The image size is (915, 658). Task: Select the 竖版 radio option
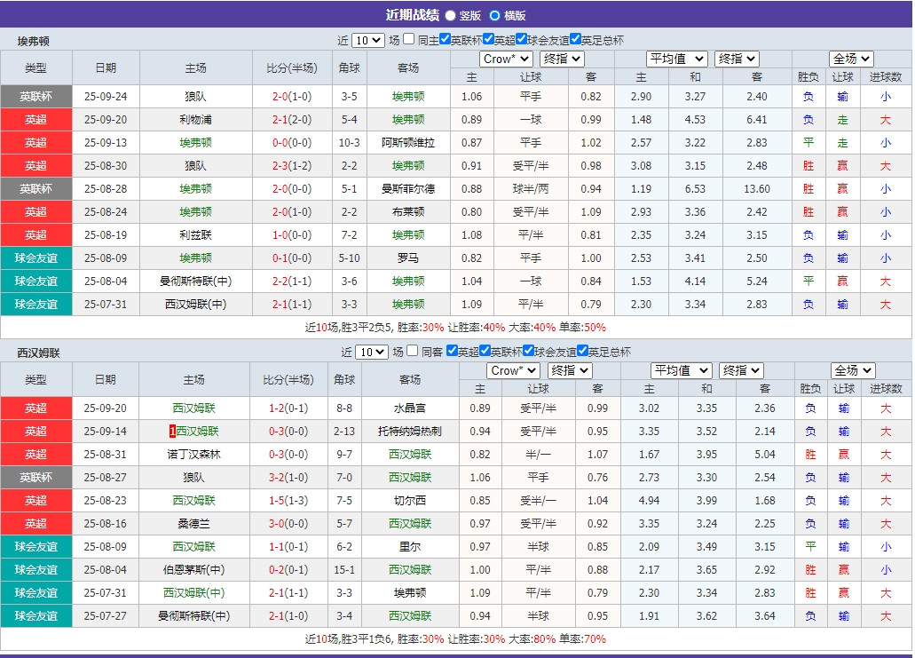(x=451, y=16)
